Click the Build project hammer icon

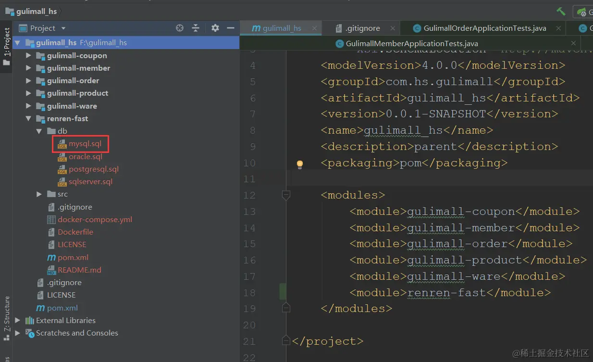(561, 11)
